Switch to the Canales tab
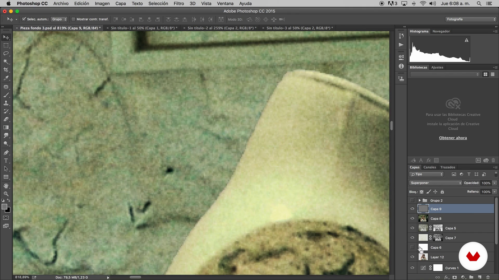This screenshot has width=499, height=280. (429, 167)
